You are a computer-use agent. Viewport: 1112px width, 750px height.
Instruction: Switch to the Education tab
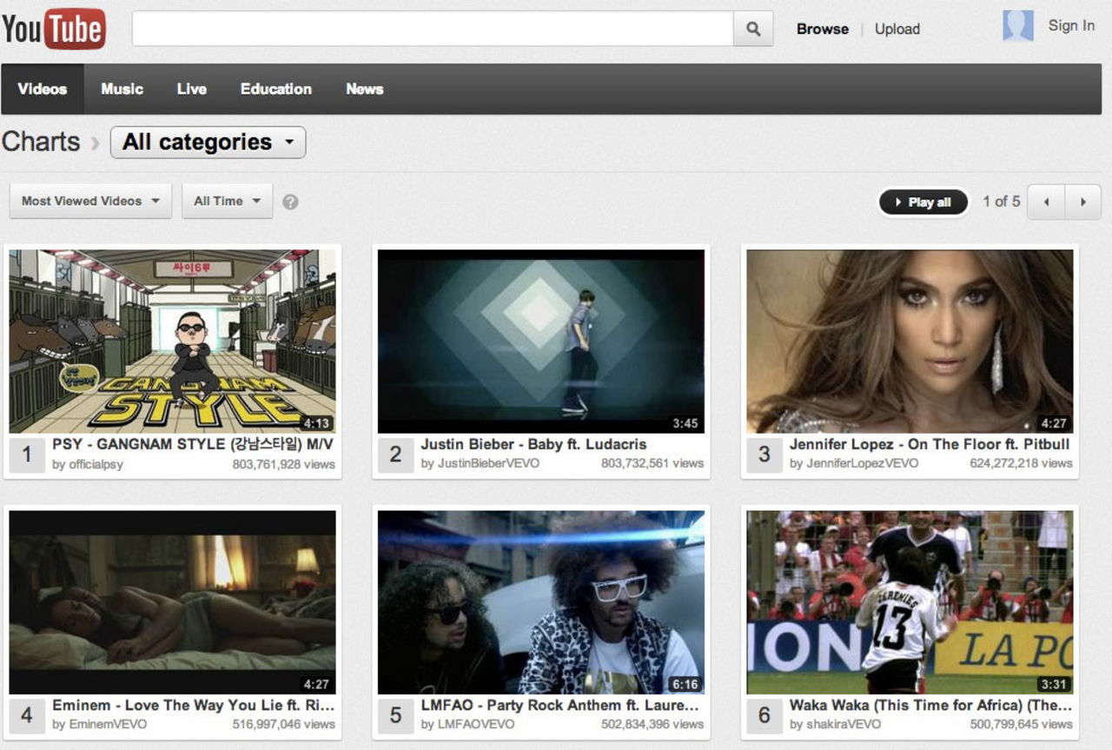point(275,89)
